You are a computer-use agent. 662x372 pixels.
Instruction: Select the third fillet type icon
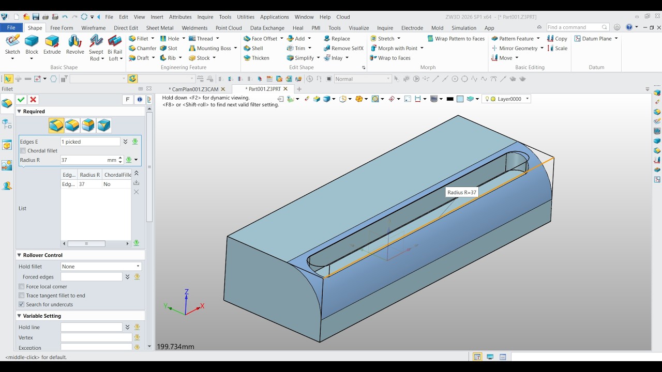point(88,125)
